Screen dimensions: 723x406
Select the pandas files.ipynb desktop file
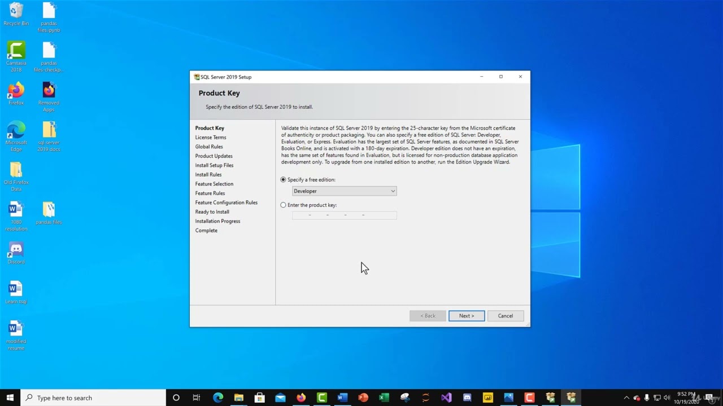49,17
